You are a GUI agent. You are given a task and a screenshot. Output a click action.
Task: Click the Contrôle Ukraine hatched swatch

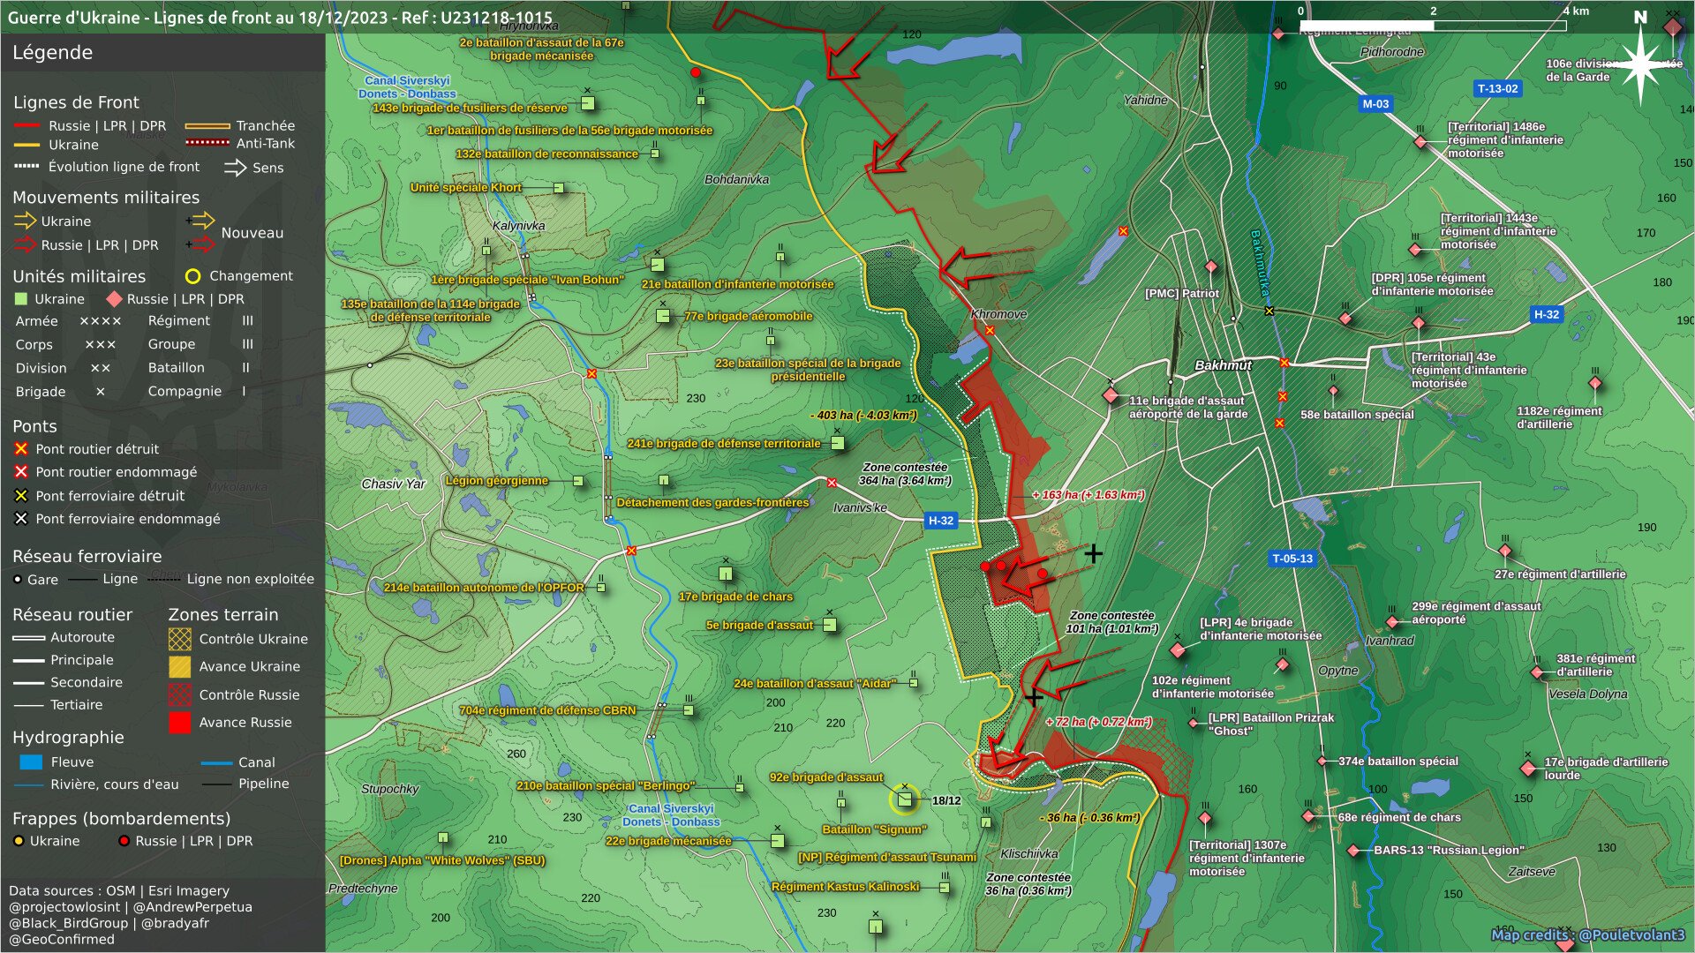coord(179,639)
